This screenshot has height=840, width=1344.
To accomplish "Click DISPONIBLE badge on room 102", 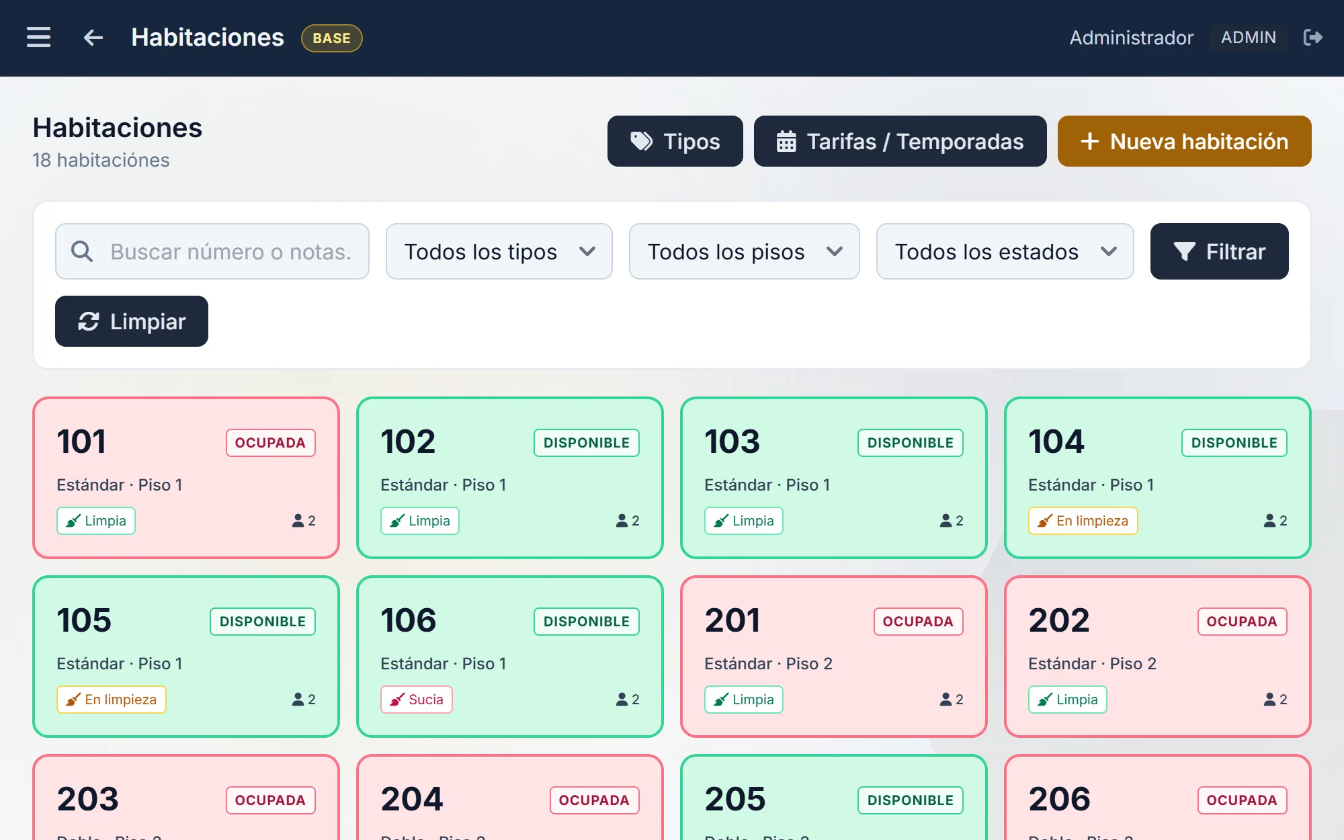I will tap(587, 443).
